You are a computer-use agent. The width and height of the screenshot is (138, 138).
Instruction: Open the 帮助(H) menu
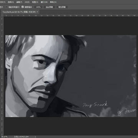[53, 2]
